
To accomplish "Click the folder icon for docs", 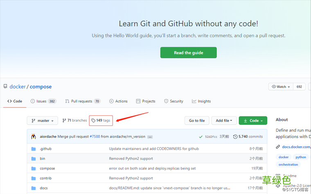I will (34, 188).
